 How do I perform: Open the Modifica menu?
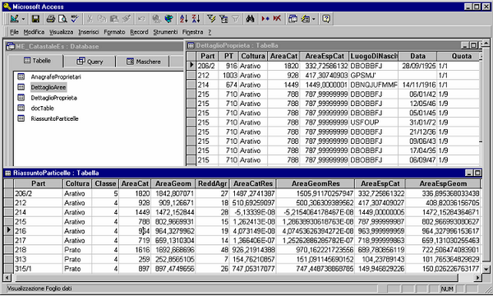[x=34, y=32]
